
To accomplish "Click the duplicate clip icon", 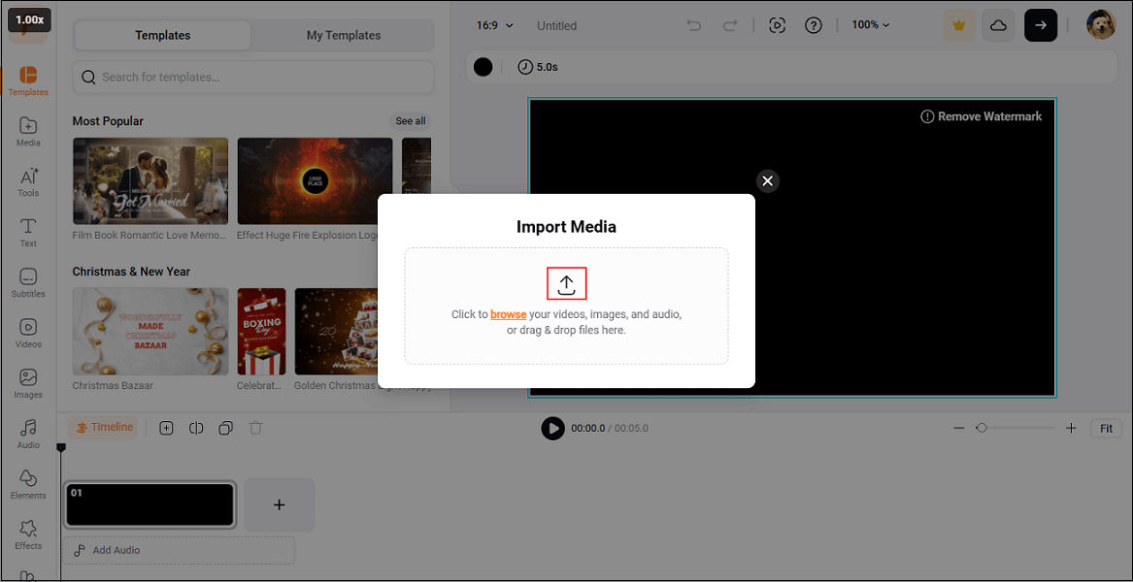I will click(225, 428).
